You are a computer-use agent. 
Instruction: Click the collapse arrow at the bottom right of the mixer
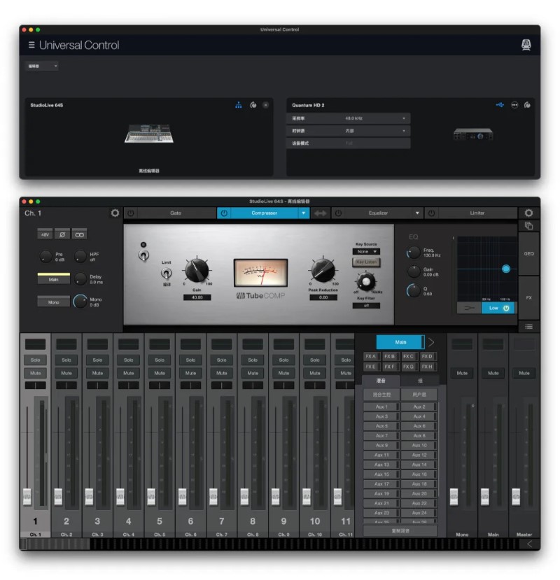tap(529, 544)
